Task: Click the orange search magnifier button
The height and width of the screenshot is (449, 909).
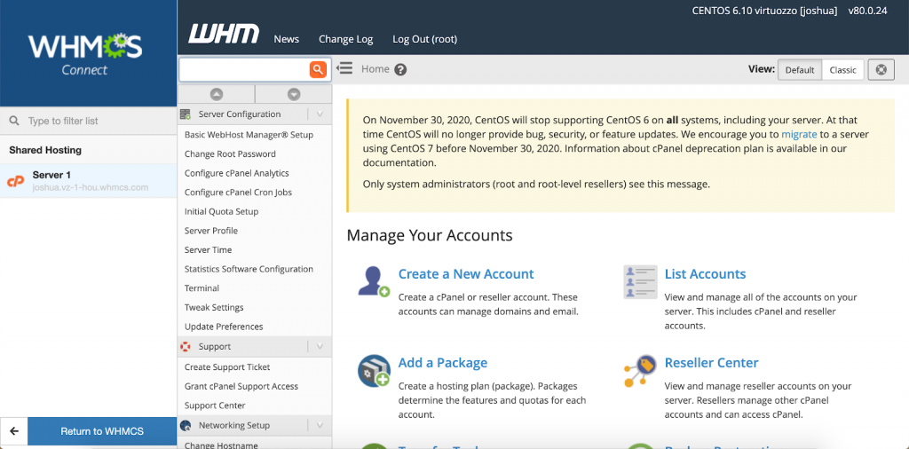Action: click(317, 69)
